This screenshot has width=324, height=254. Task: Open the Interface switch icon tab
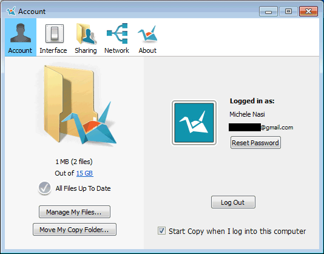click(55, 33)
